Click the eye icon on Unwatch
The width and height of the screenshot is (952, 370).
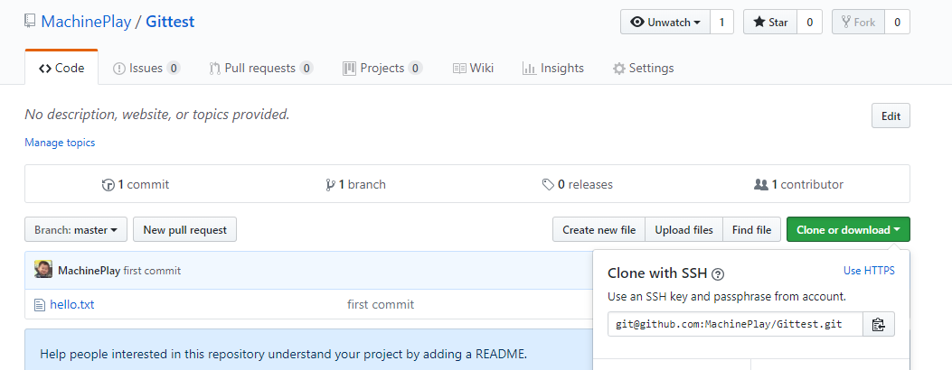click(x=636, y=22)
